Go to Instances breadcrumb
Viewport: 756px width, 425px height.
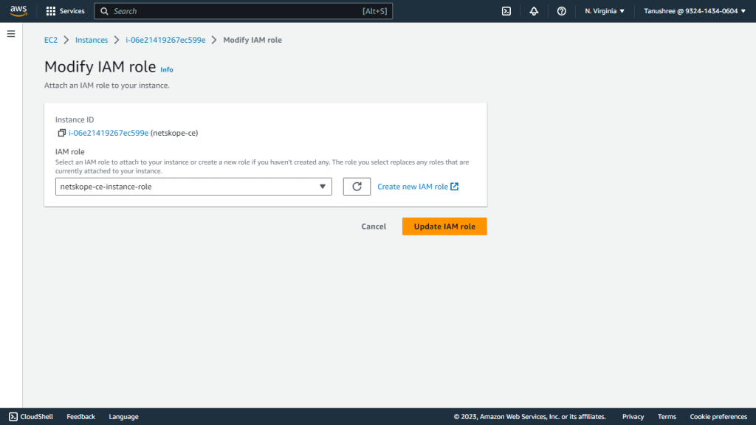click(x=92, y=40)
